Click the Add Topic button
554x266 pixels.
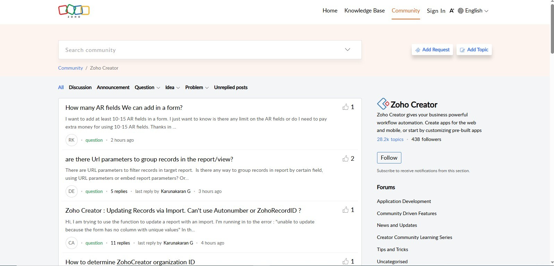coord(474,50)
